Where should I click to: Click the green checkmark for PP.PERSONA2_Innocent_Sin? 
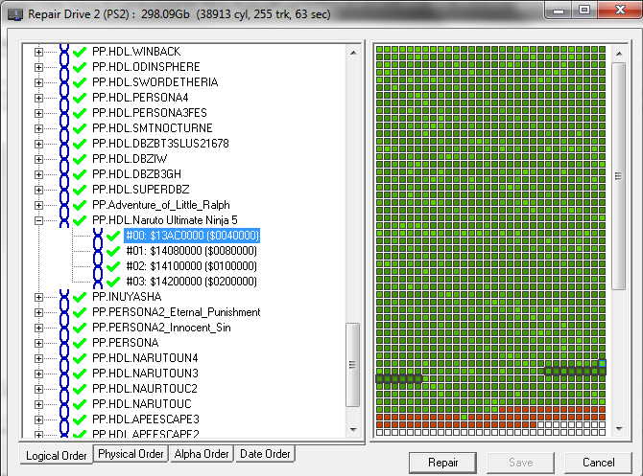click(x=79, y=329)
